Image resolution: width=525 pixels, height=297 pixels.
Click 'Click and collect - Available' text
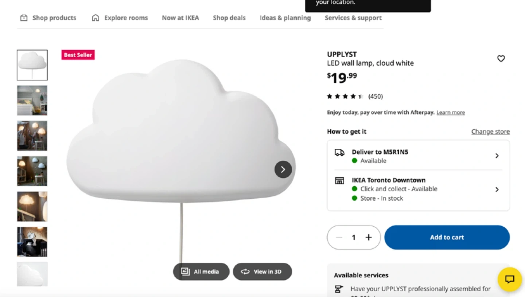coord(399,189)
